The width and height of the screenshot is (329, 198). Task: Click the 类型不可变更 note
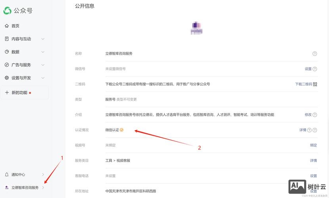point(126,99)
